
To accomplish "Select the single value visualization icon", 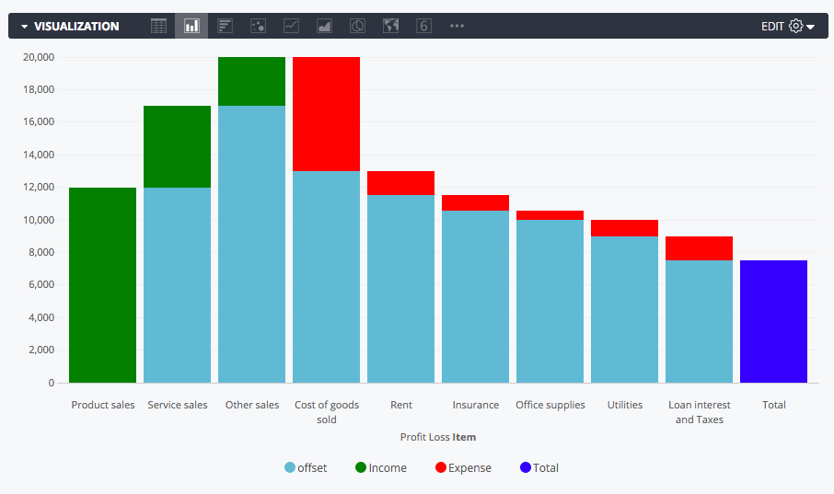I will (423, 26).
